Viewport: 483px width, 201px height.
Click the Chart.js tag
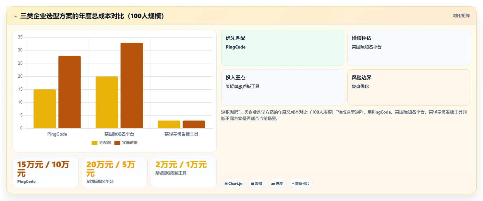pos(233,184)
